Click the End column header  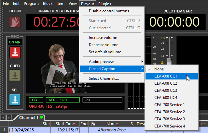point(84,124)
